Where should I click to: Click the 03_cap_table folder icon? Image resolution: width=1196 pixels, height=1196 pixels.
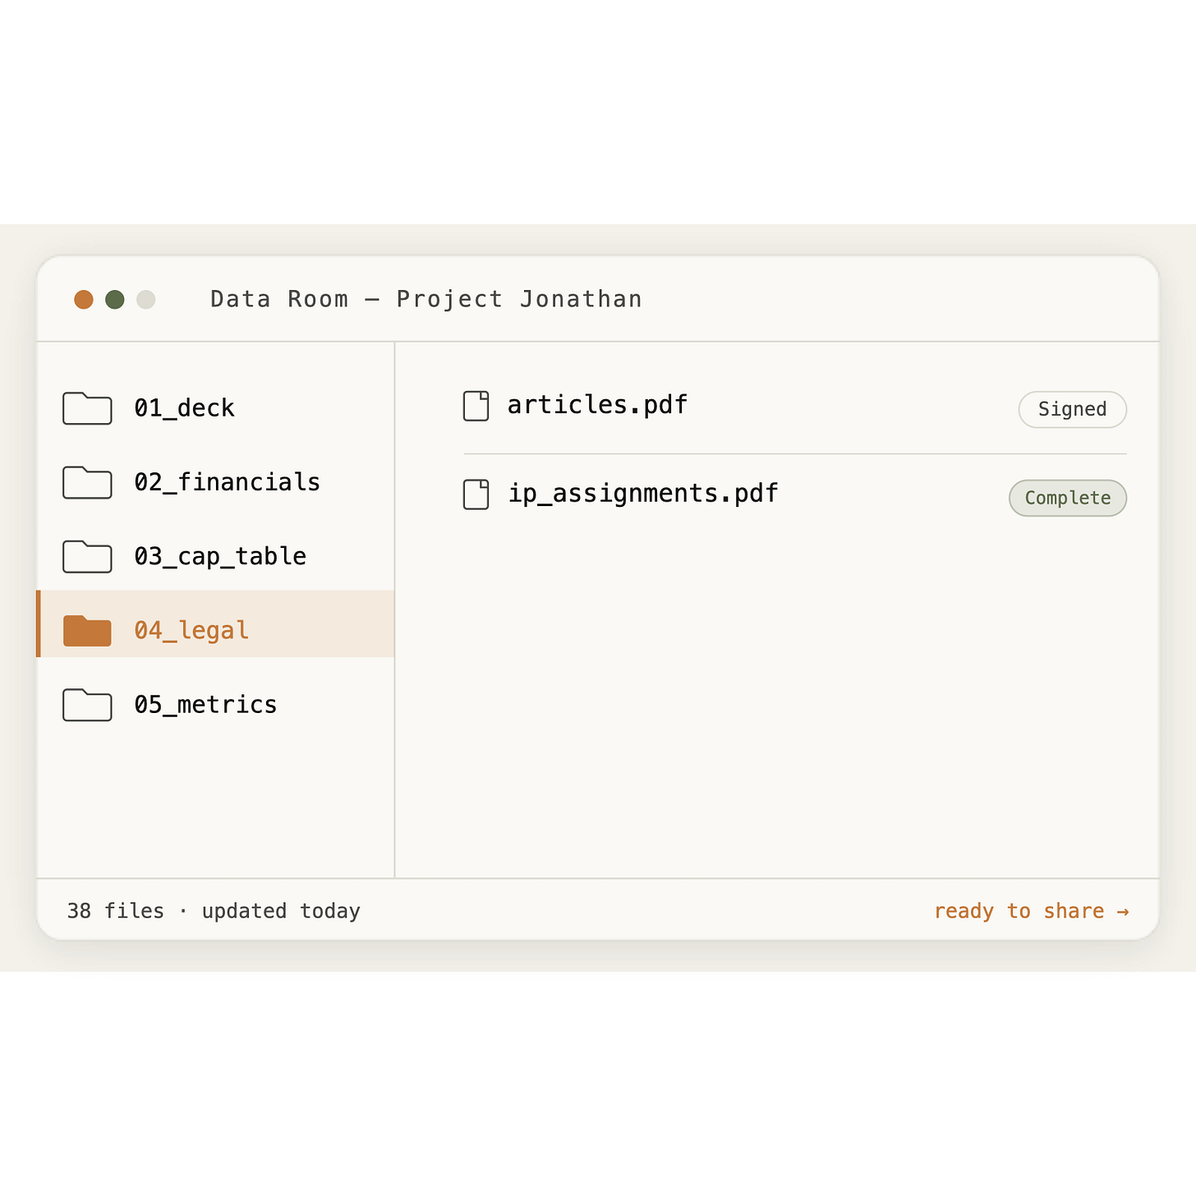pyautogui.click(x=87, y=556)
